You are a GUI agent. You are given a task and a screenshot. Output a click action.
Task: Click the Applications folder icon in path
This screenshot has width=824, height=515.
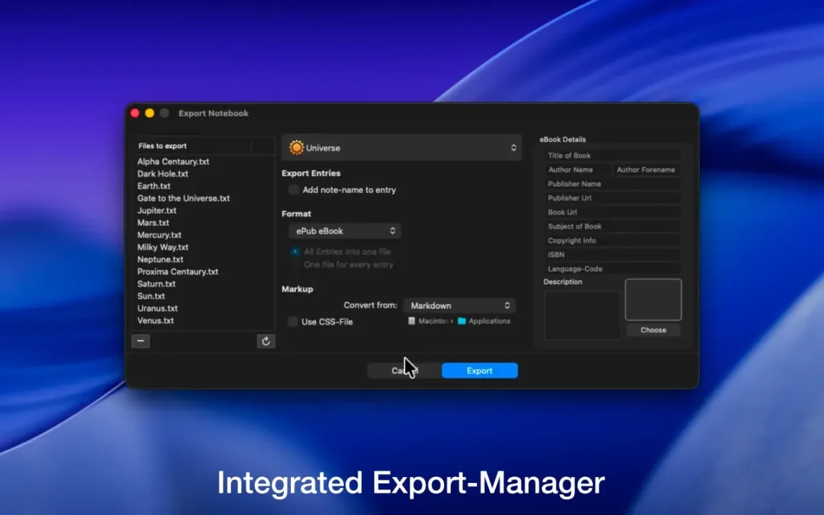click(x=462, y=321)
